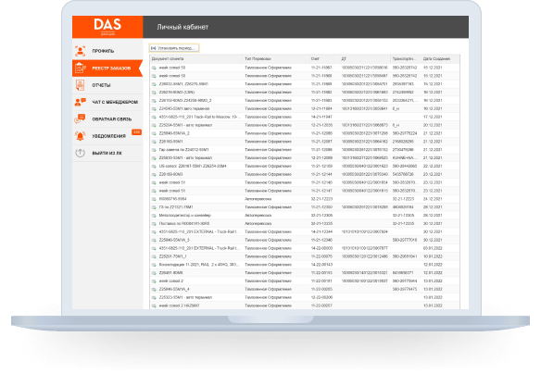Open the Чат с менеджером chat icon
541x374 pixels.
[x=80, y=102]
